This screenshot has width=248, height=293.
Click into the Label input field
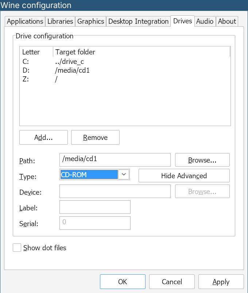[95, 207]
